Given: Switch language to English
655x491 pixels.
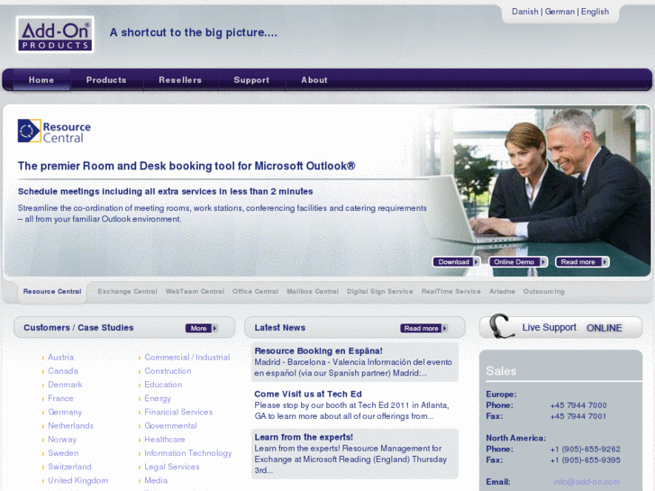Looking at the screenshot, I should 595,12.
